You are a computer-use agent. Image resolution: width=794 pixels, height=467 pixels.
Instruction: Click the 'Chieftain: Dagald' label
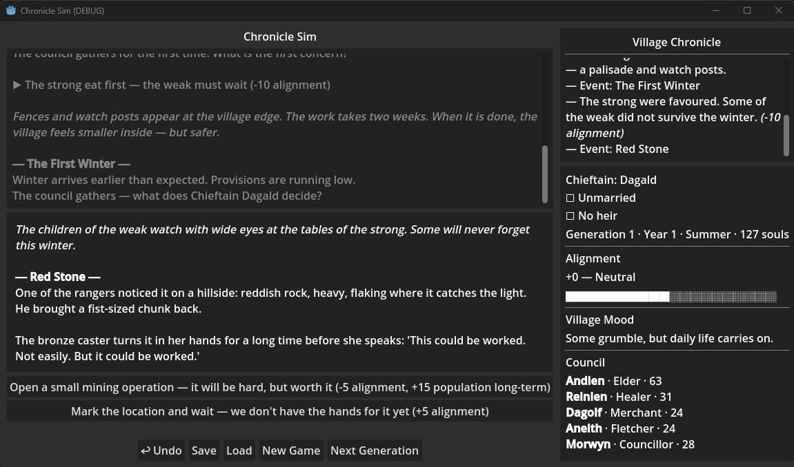click(611, 180)
